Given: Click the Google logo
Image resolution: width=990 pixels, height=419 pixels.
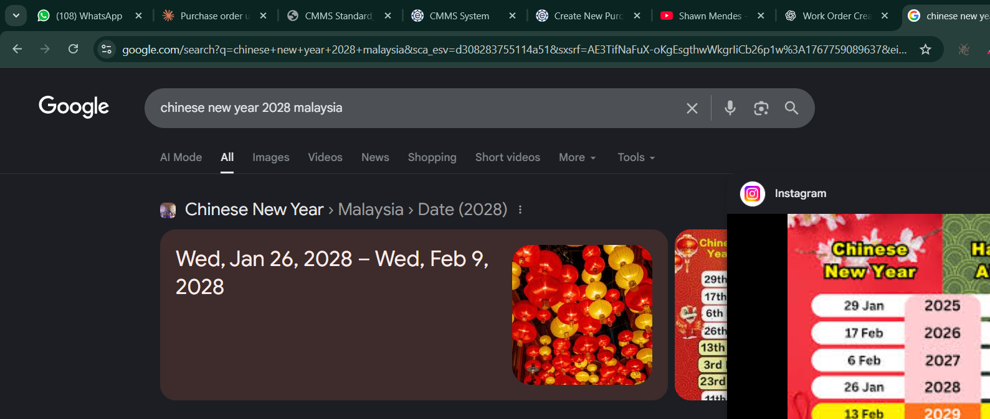Looking at the screenshot, I should pos(74,106).
